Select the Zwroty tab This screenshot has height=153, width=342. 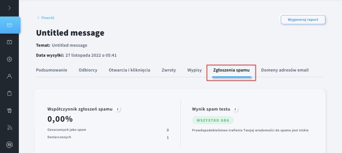coord(169,70)
